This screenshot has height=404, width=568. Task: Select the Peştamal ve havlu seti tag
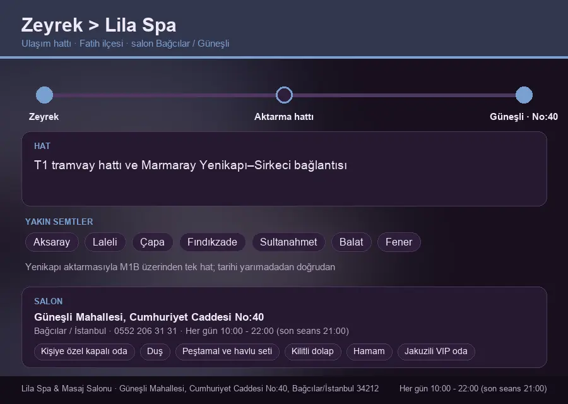point(227,352)
